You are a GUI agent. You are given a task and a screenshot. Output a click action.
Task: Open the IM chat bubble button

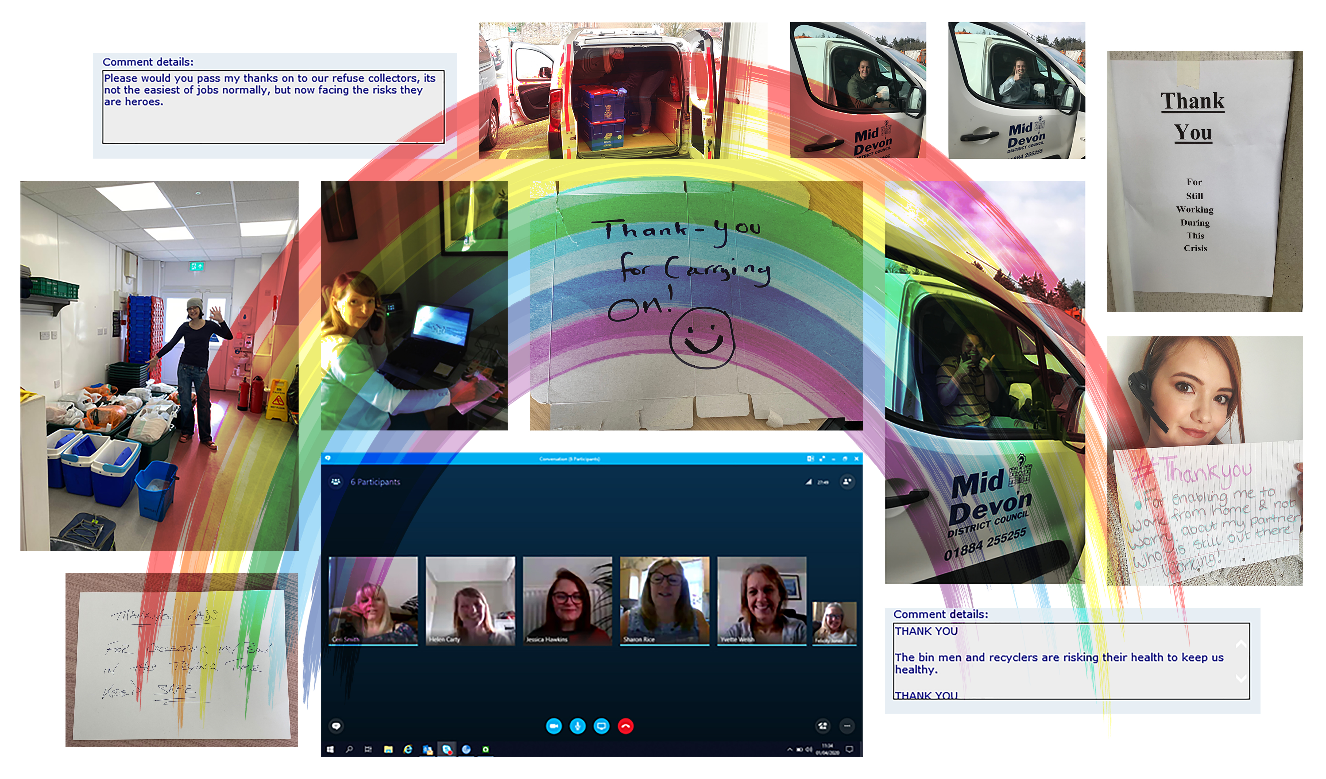click(x=336, y=726)
